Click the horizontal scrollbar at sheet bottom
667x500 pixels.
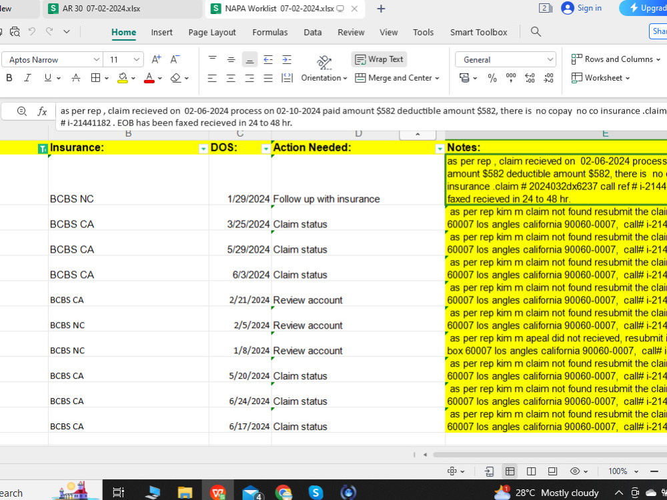coord(550,455)
